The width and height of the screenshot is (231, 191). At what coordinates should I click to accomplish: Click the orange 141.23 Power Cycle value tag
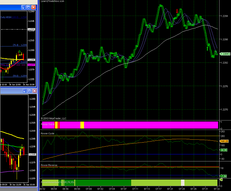(x=224, y=141)
